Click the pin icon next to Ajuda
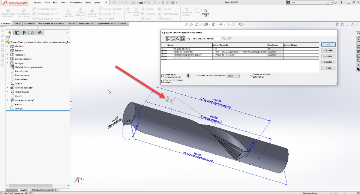360x194 pixels. click(x=106, y=3)
